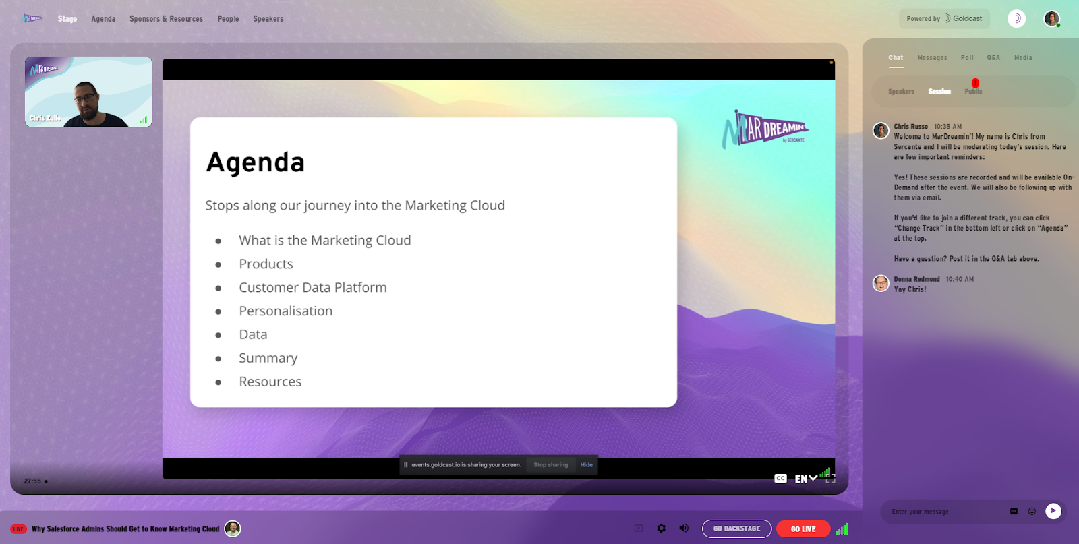Hide the screen sharing notification bar
This screenshot has height=544, width=1079.
point(587,465)
